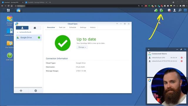Switch to the ChuckNAS Synology DiskStation browser tab
188x106 pixels.
pos(36,2)
